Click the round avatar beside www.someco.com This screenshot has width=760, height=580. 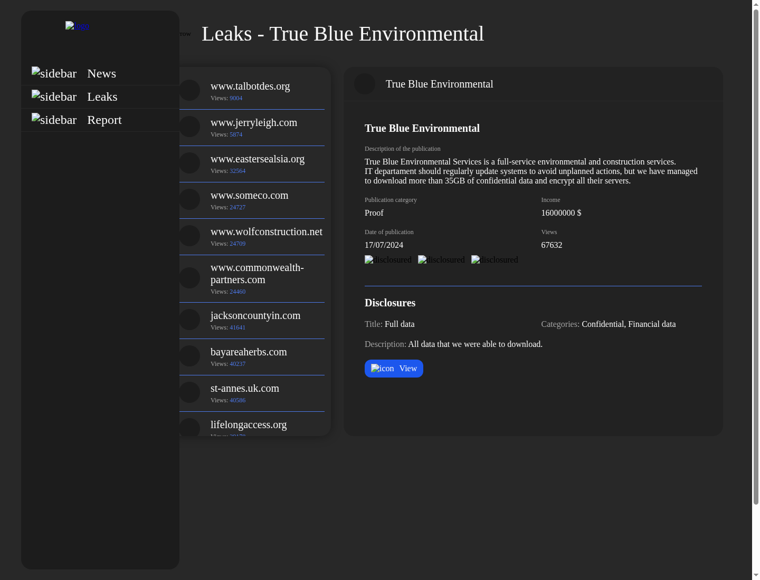click(189, 199)
